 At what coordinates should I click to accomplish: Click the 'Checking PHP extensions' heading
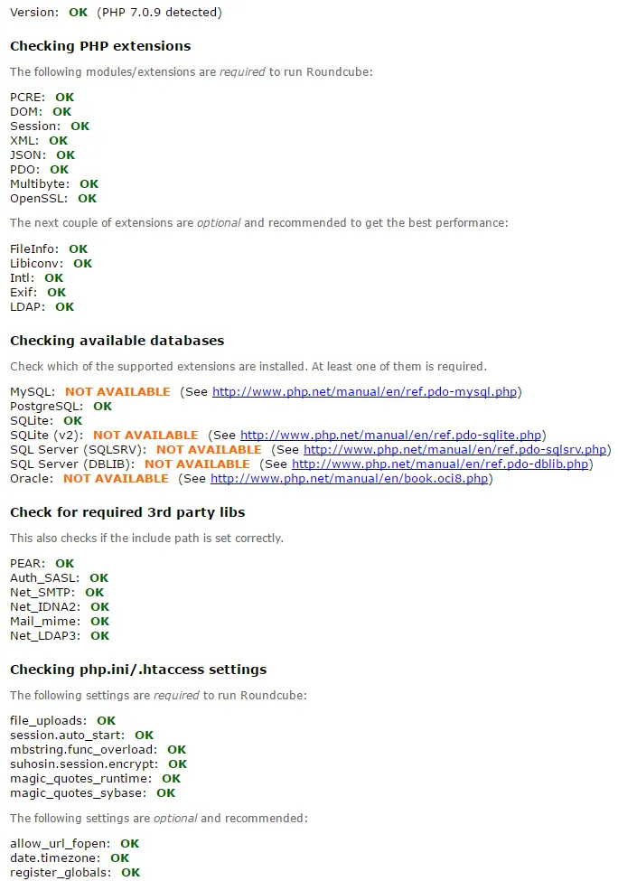(x=100, y=46)
